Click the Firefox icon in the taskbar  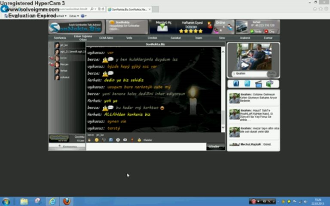(66, 201)
